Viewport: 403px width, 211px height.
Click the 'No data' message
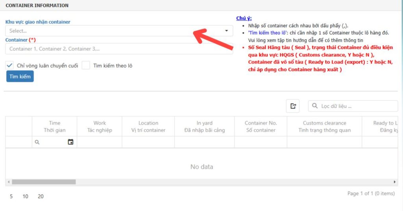pos(201,167)
